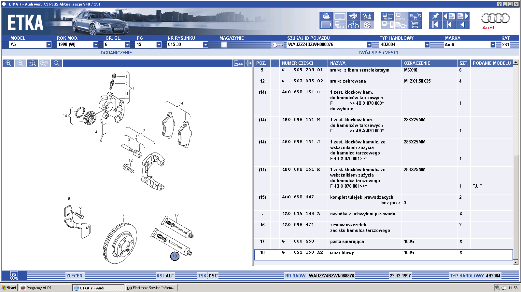Expand the MARKA brand dropdown
The width and height of the screenshot is (521, 292).
click(493, 45)
